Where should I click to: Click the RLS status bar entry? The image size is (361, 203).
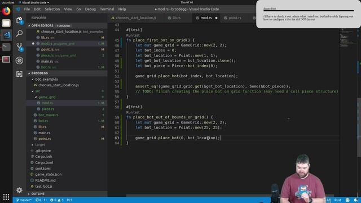(69, 200)
